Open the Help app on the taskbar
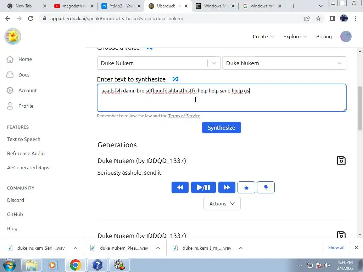The width and height of the screenshot is (363, 272). point(97,265)
